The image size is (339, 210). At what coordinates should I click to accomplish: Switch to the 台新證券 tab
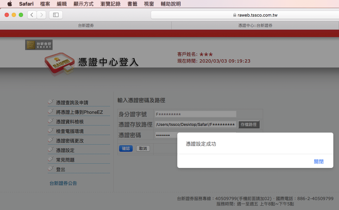(86, 25)
